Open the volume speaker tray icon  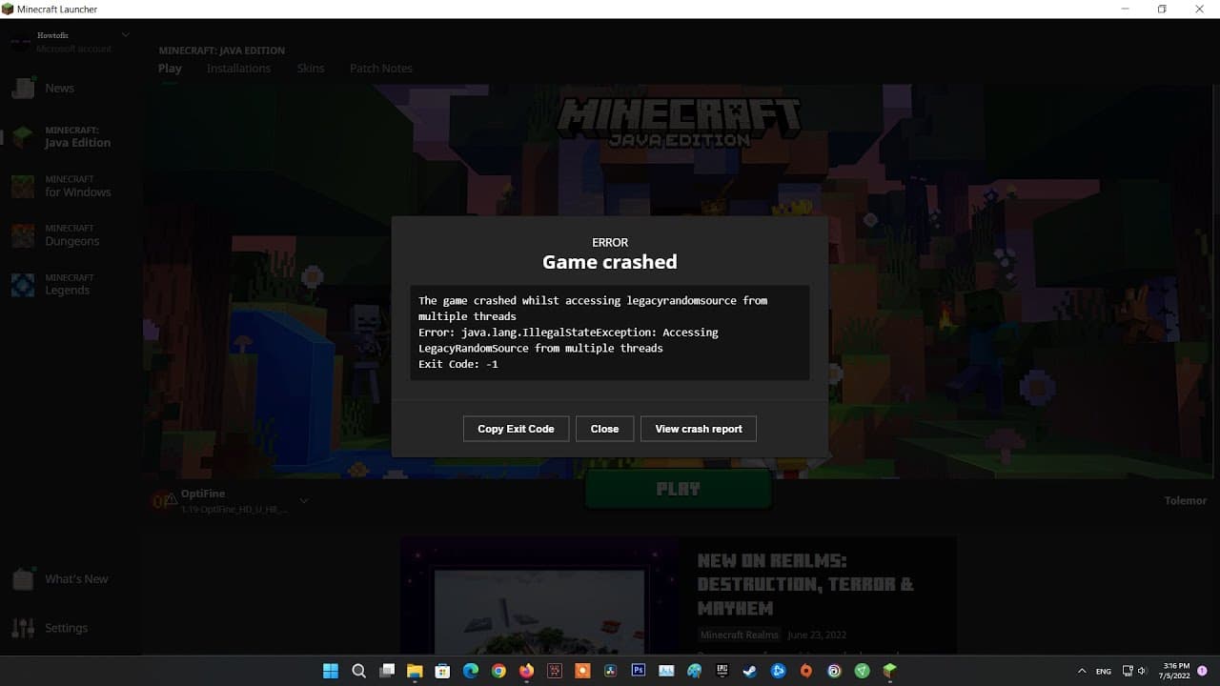pos(1142,671)
